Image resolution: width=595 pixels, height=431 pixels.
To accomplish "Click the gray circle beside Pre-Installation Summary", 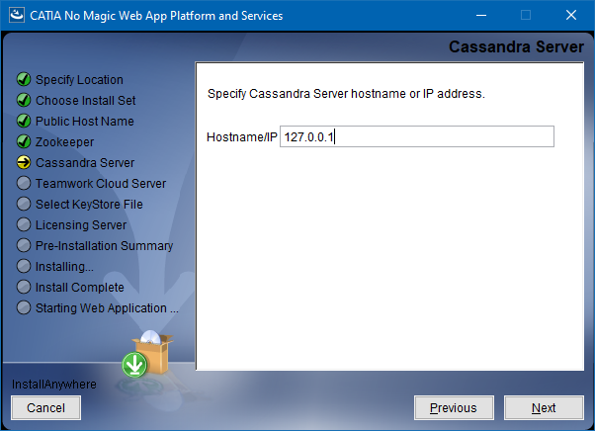I will [24, 245].
